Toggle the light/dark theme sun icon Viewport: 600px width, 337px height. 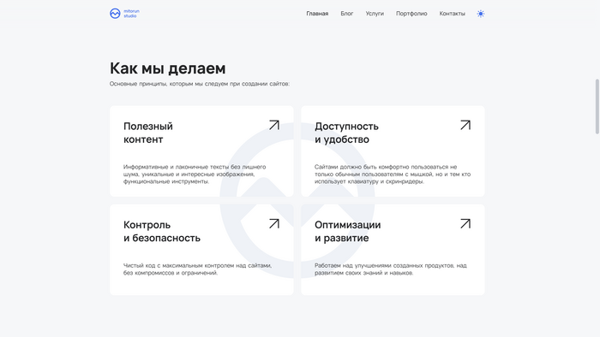click(x=481, y=14)
